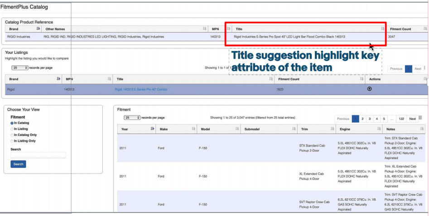The height and width of the screenshot is (216, 429).
Task: Go to fitment page 4
Action: (x=377, y=119)
